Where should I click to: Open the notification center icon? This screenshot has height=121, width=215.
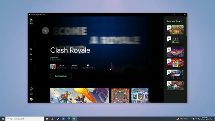point(211,119)
